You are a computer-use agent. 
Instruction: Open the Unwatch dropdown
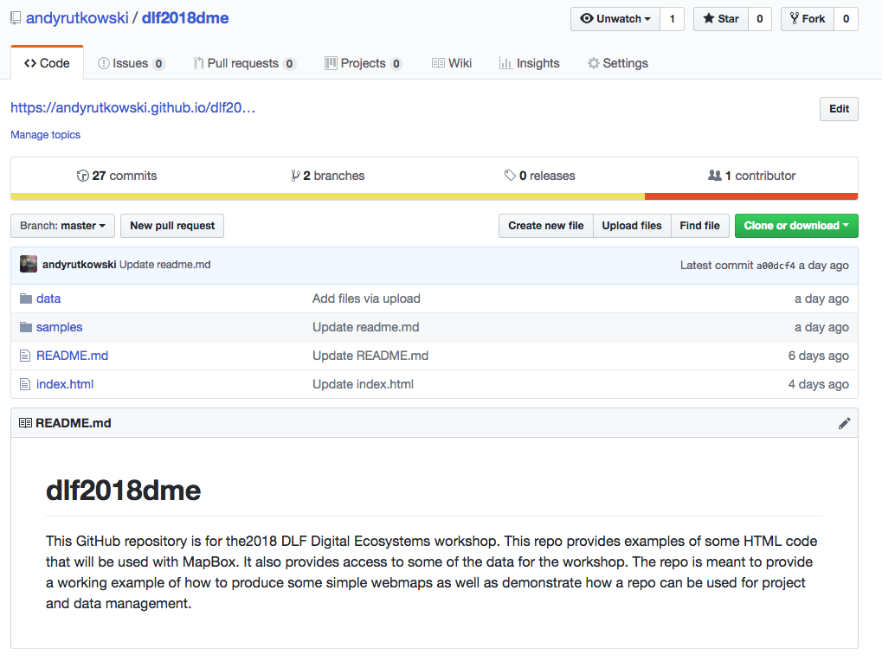(615, 19)
